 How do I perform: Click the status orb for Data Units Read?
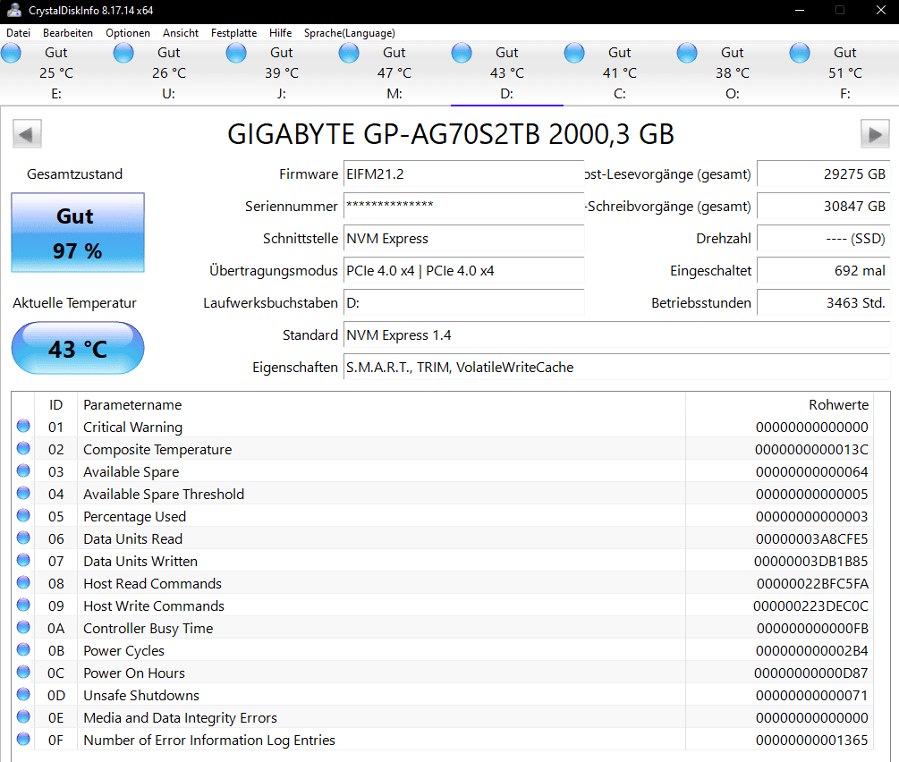[x=23, y=538]
